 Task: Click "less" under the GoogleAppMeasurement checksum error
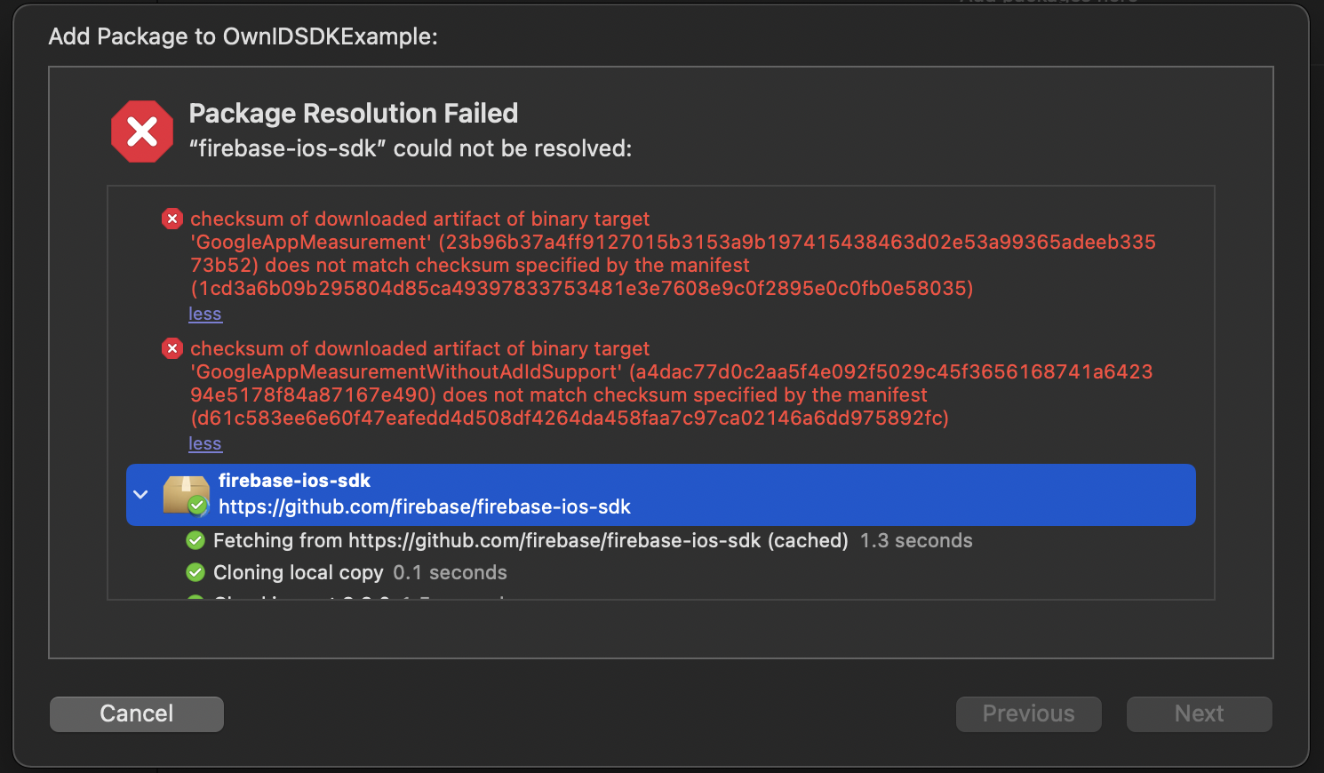[205, 314]
